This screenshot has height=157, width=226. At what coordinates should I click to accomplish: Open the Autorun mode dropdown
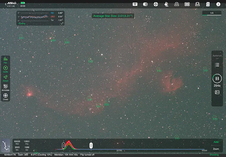click(217, 56)
